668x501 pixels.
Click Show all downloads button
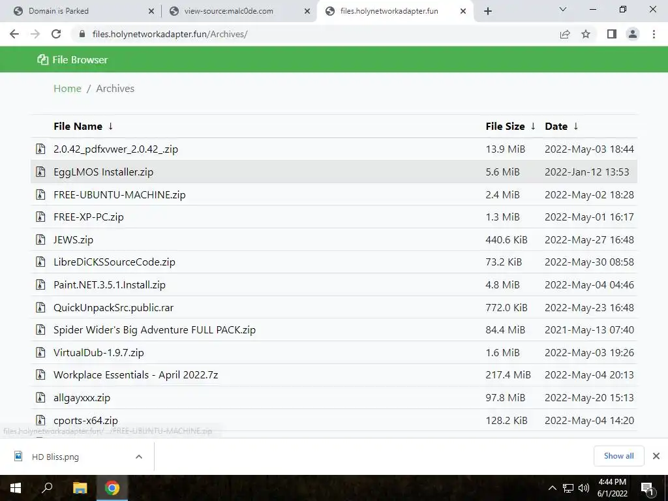pos(618,456)
